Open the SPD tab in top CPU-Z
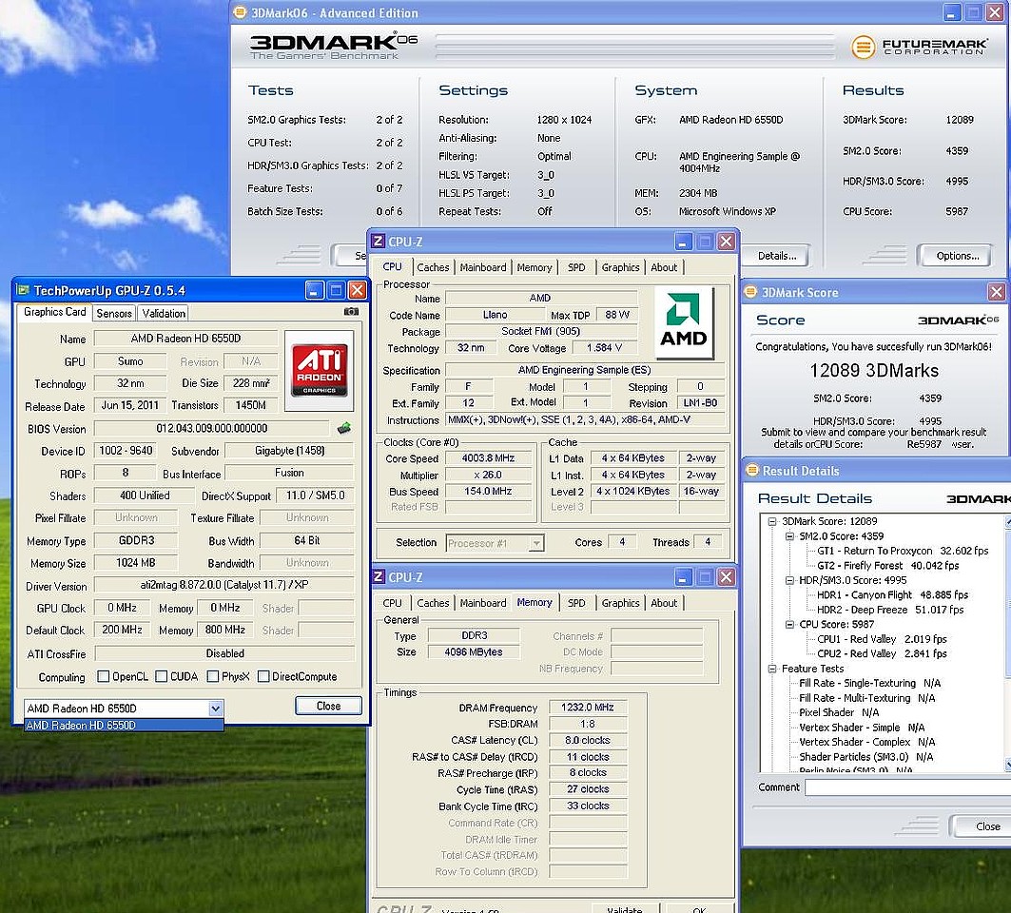 (576, 267)
